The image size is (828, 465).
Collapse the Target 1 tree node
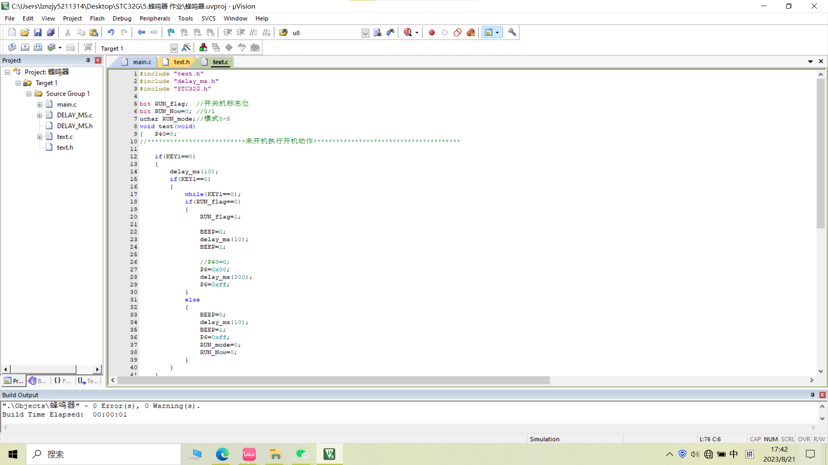click(x=18, y=83)
